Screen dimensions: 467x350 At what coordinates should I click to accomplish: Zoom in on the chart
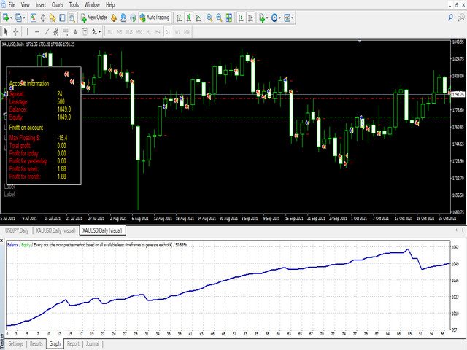(x=209, y=17)
